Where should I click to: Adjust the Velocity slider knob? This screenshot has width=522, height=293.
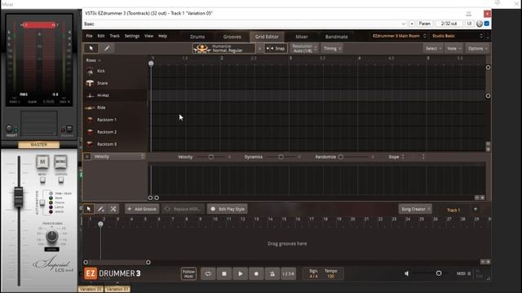(211, 157)
